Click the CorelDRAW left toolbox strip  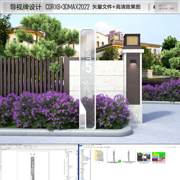click(0, 165)
